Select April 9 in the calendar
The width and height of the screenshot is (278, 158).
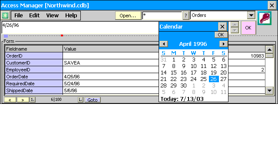coord(183,66)
